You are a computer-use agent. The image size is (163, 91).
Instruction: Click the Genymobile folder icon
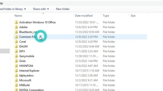pyautogui.click(x=16, y=56)
